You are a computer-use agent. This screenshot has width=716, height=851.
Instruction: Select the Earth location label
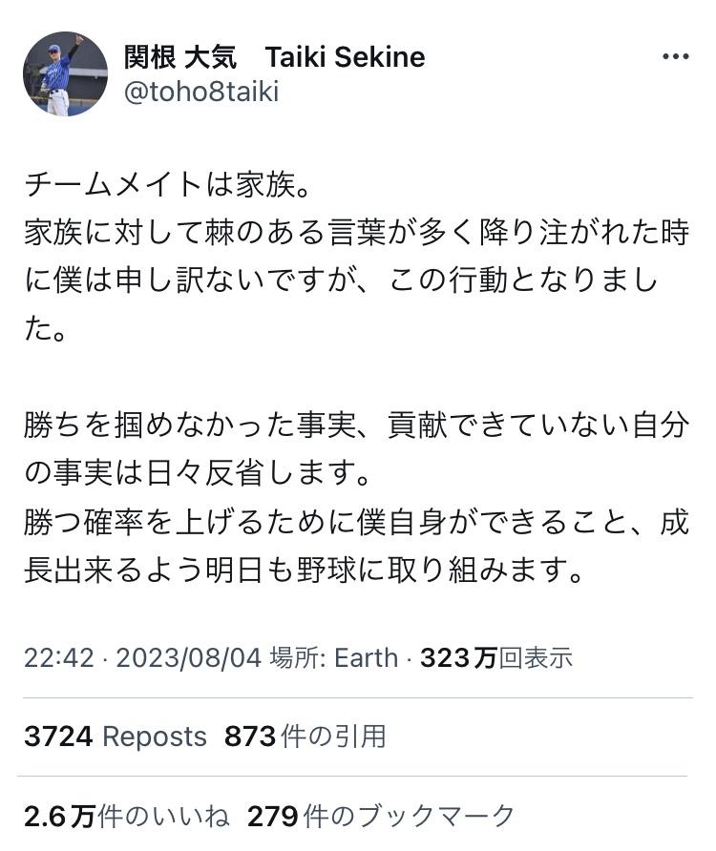[x=366, y=657]
